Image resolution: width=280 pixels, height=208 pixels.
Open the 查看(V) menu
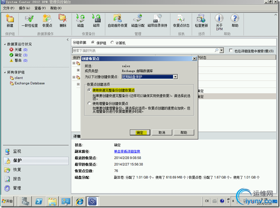pyautogui.click(x=40, y=8)
